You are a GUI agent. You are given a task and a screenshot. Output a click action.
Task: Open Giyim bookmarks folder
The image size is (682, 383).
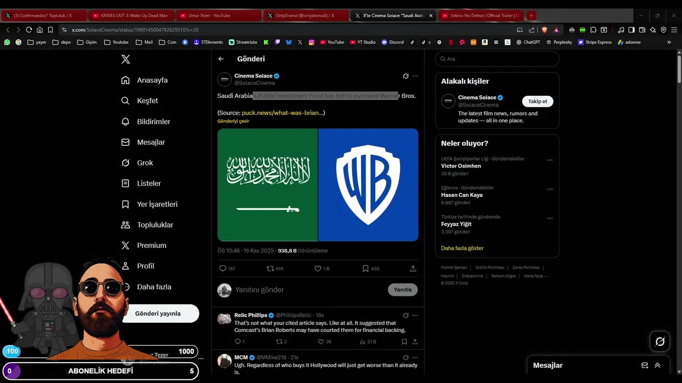[x=86, y=42]
